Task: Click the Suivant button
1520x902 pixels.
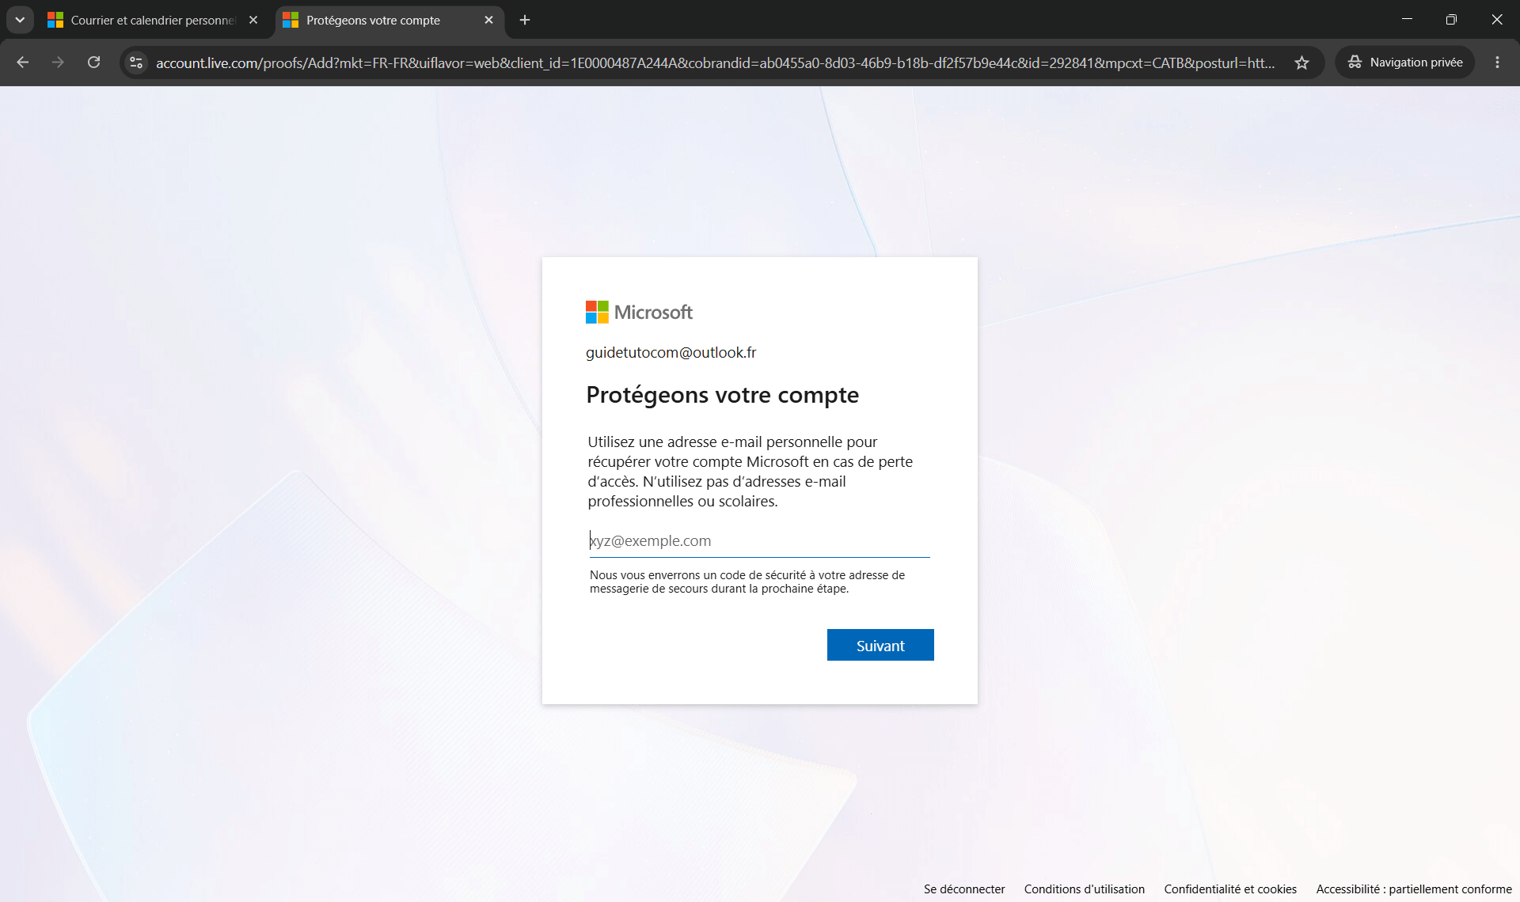Action: coord(880,645)
